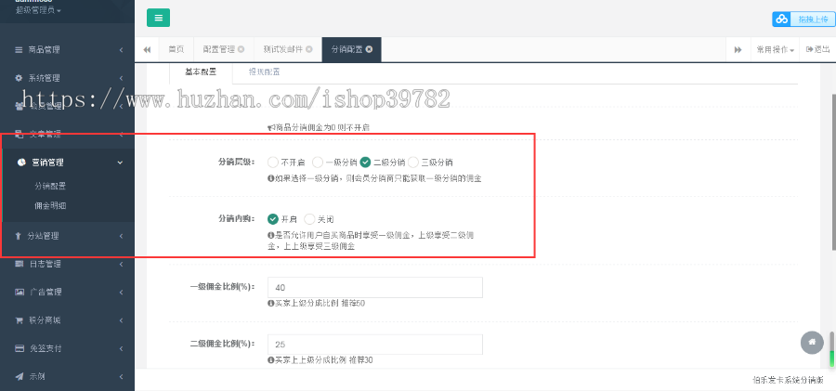Click the 系统管理 gear icon
Image resolution: width=836 pixels, height=391 pixels.
[19, 78]
